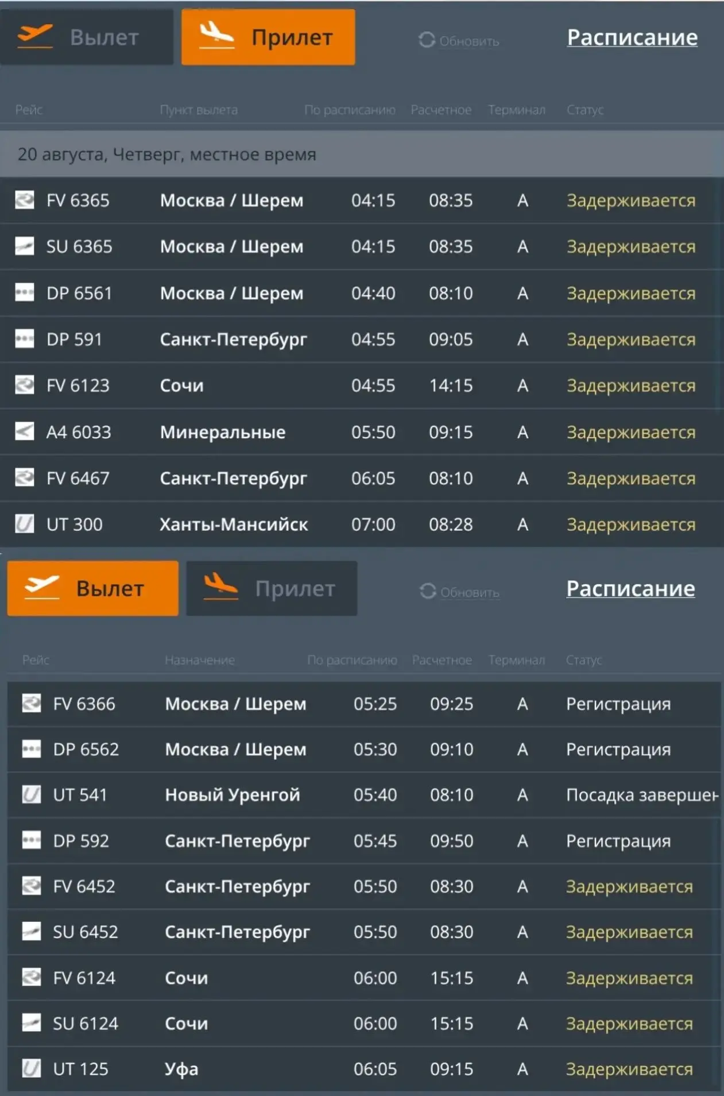Screen dimensions: 724x1096
Task: Open orange Вылет tab in lower board
Action: (92, 588)
